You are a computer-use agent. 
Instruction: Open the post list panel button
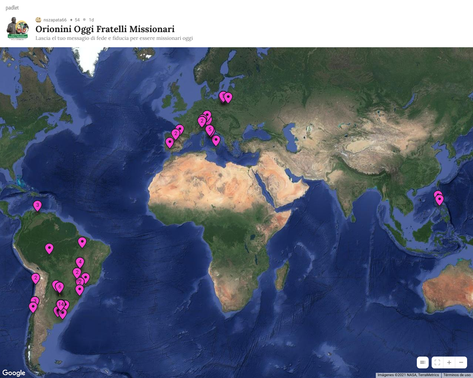[x=423, y=362]
